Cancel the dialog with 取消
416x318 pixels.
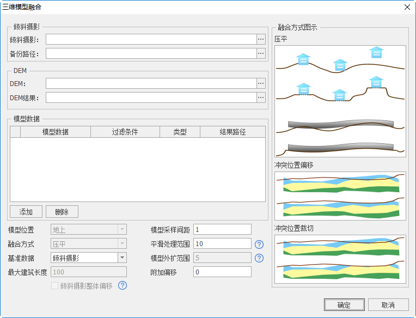pos(388,304)
